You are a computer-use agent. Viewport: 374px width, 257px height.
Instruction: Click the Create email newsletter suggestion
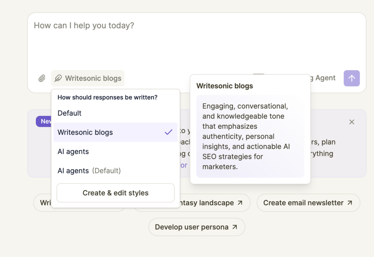pyautogui.click(x=308, y=203)
